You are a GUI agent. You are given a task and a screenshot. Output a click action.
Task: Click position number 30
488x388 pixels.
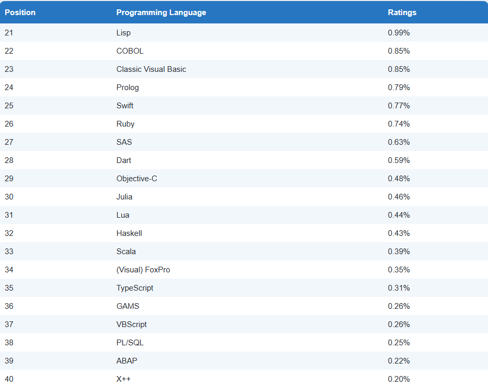pyautogui.click(x=9, y=197)
